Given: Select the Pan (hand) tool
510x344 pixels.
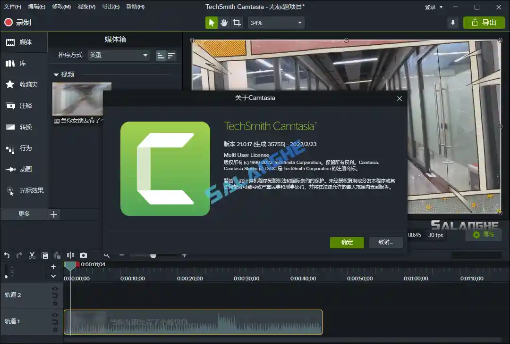Looking at the screenshot, I should coord(223,22).
